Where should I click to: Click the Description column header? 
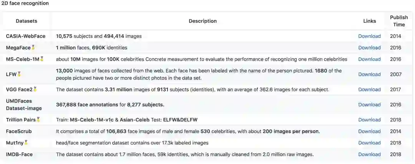click(203, 21)
